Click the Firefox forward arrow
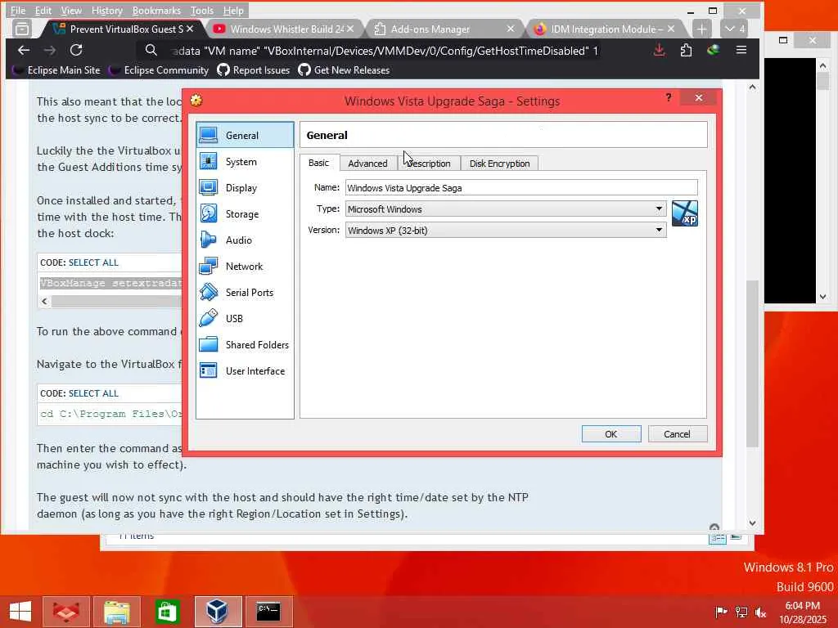The height and width of the screenshot is (628, 838). pos(50,50)
